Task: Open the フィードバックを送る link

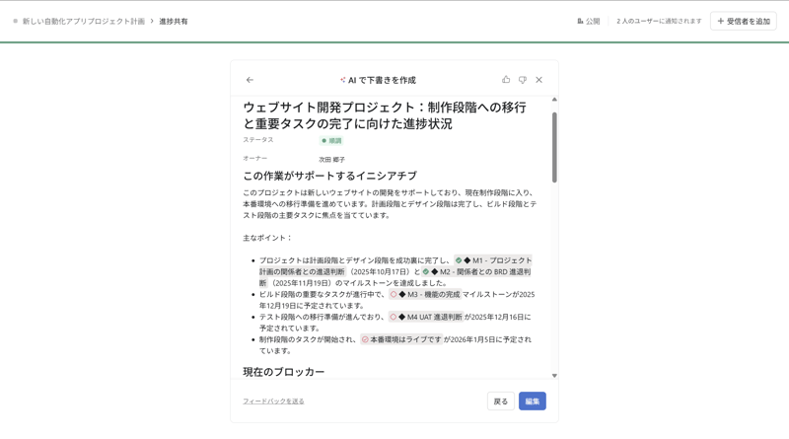Action: (x=273, y=402)
